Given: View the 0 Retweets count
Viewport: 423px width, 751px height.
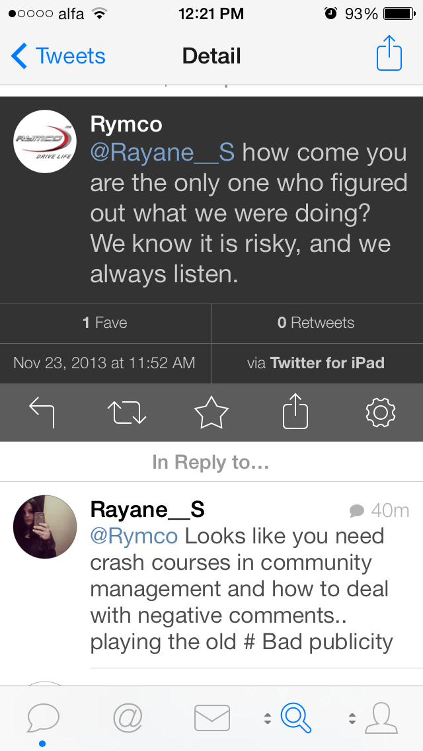Looking at the screenshot, I should coord(316,323).
